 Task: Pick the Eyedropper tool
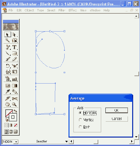[8, 92]
